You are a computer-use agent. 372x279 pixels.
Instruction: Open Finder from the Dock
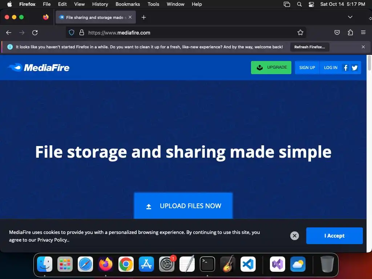(45, 264)
